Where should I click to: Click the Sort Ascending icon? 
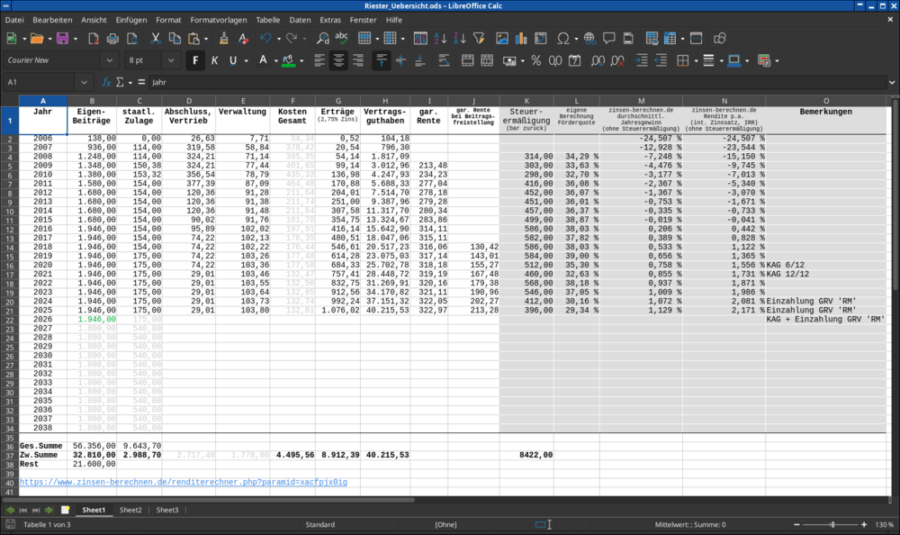pyautogui.click(x=440, y=39)
